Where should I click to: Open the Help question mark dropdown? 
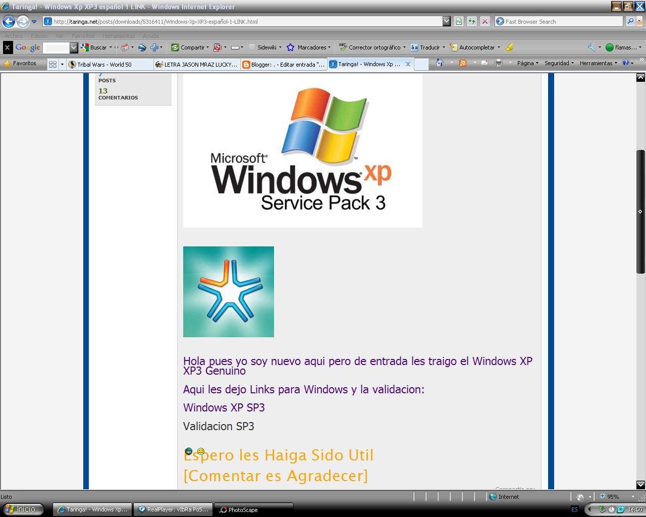click(x=628, y=63)
